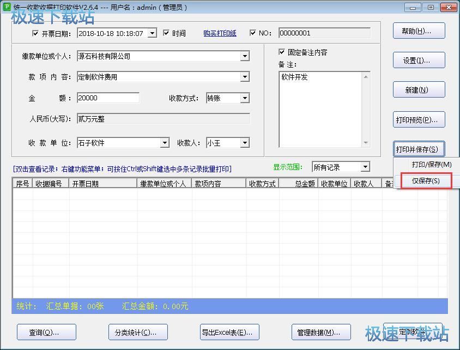Toggle the 开票日期 checkbox
Image resolution: width=460 pixels, height=350 pixels.
point(36,33)
